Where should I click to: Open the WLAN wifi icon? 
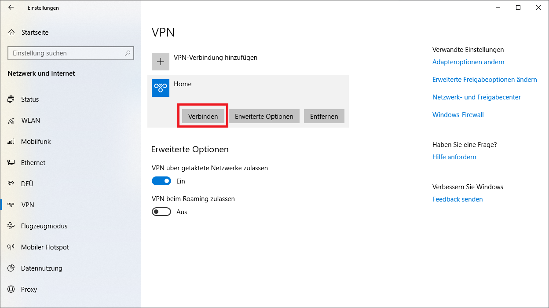(11, 121)
